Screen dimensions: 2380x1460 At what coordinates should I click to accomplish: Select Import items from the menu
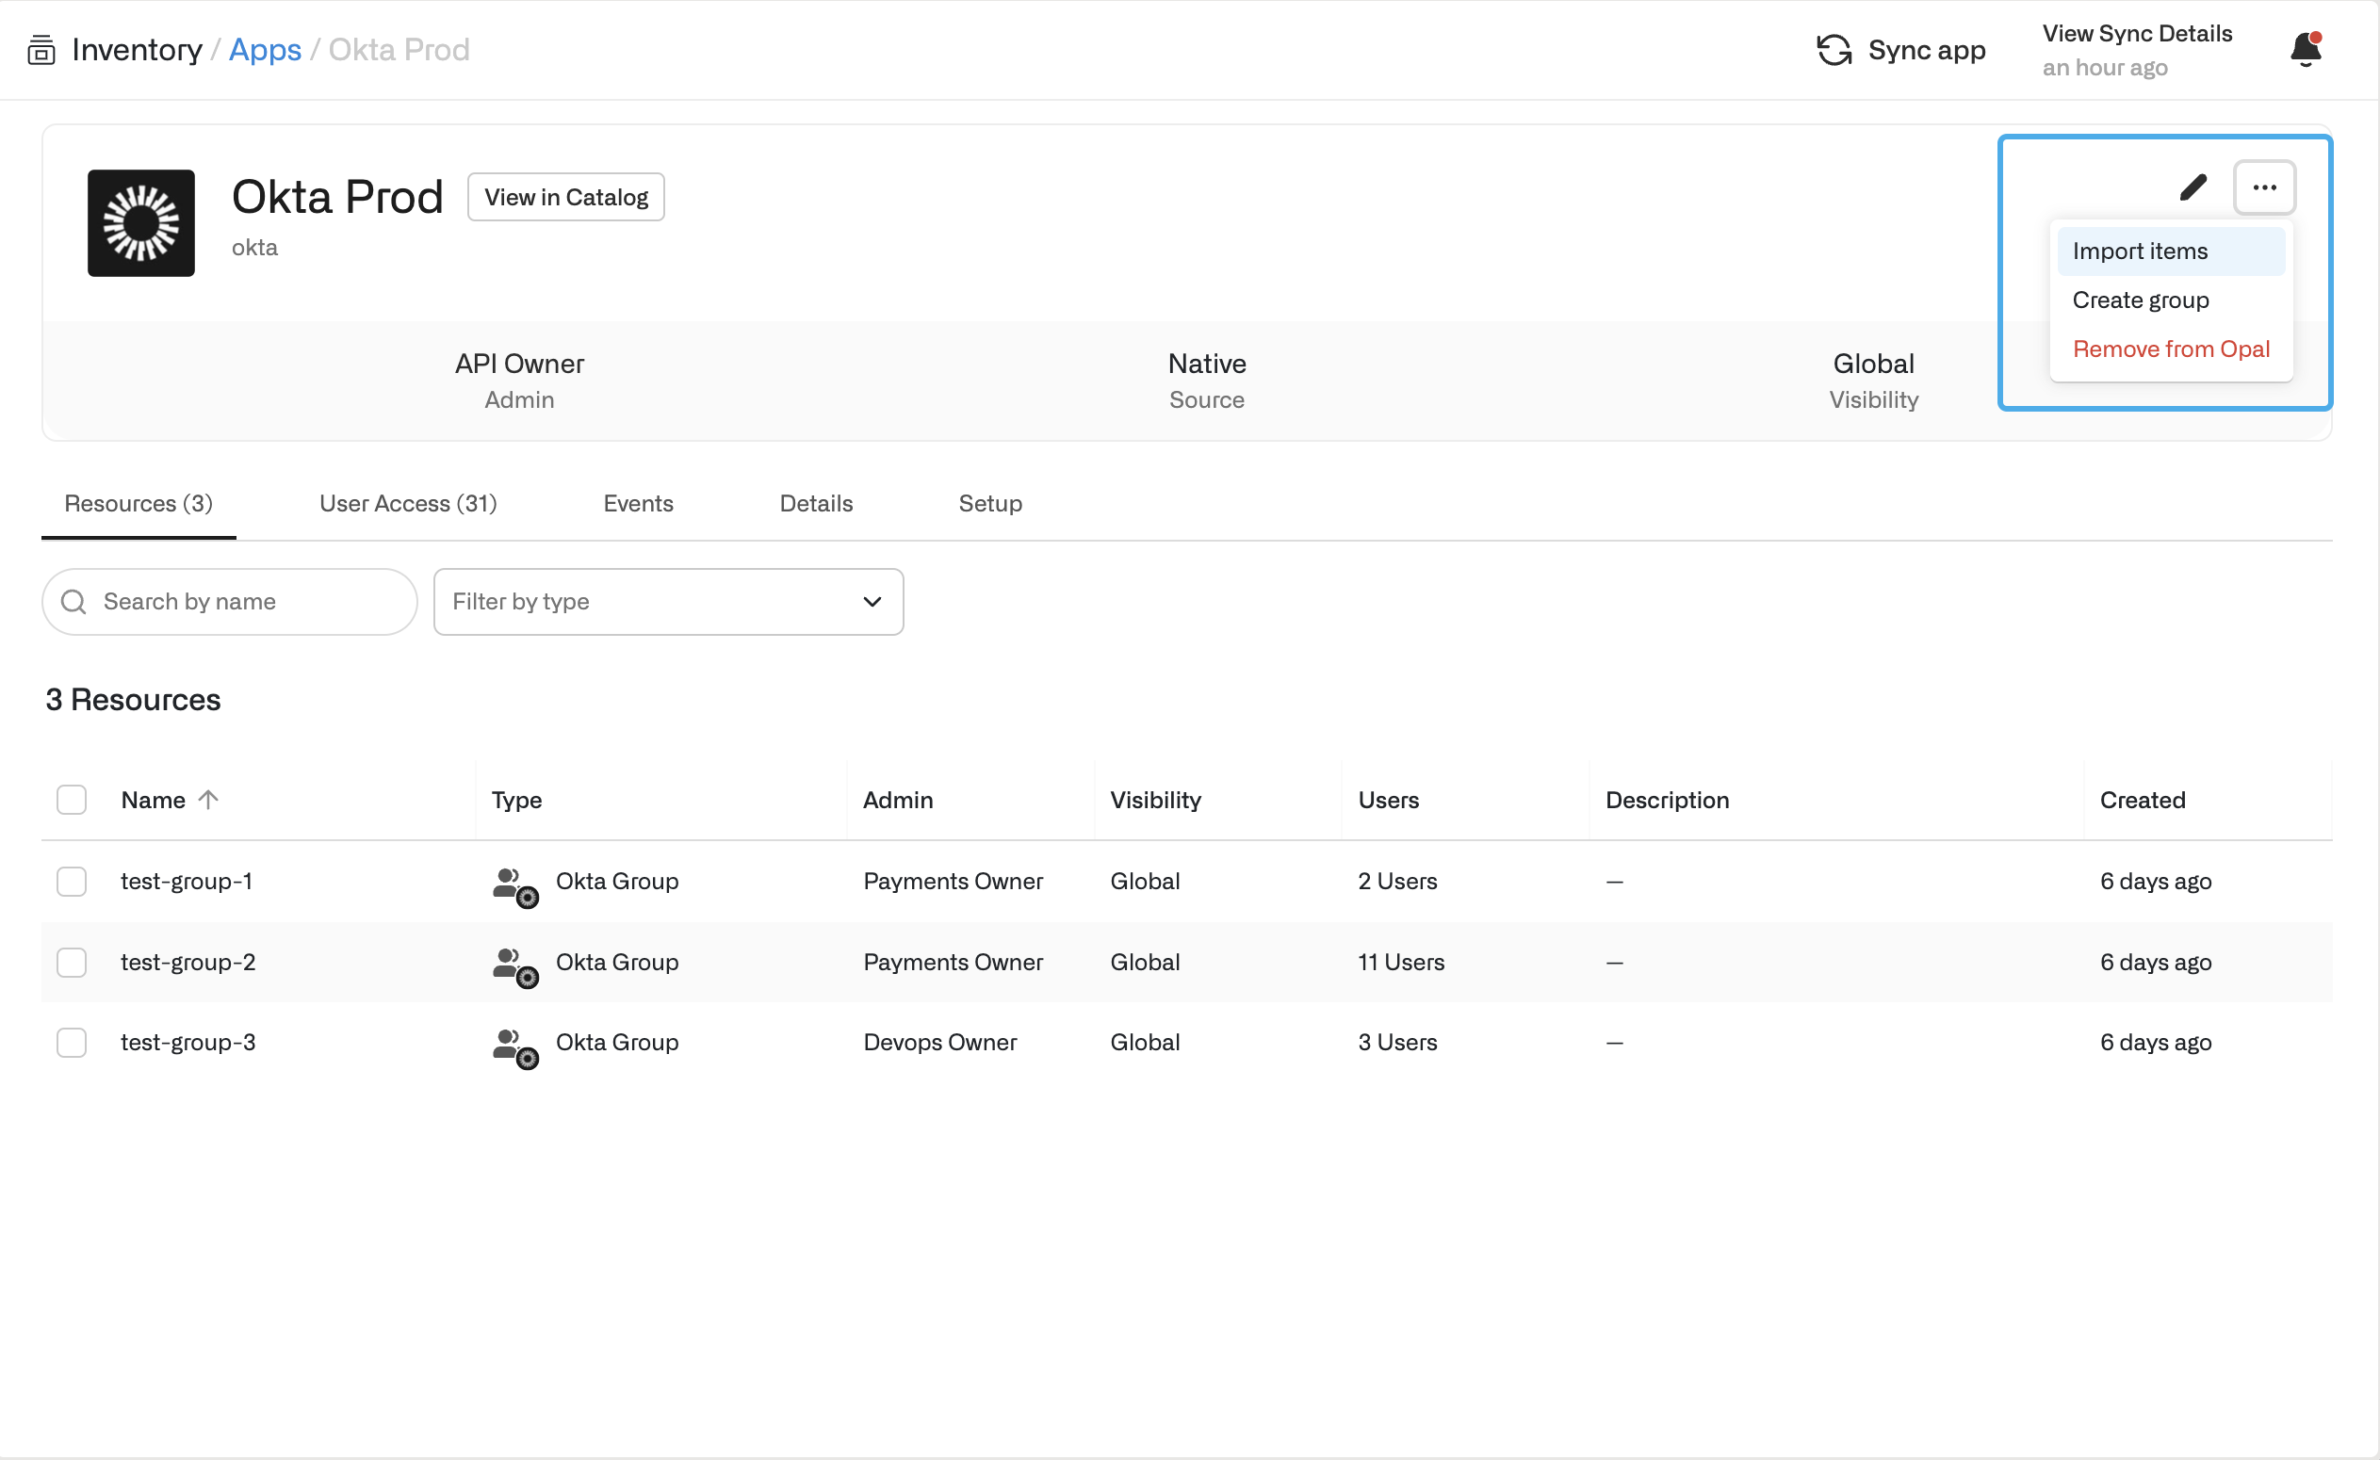pyautogui.click(x=2140, y=251)
